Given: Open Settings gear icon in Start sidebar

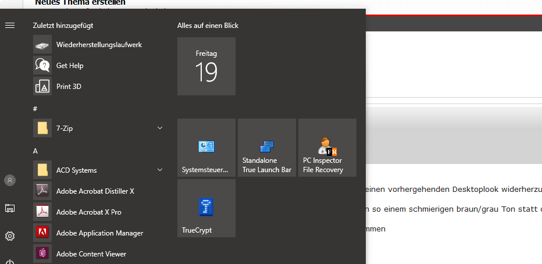Looking at the screenshot, I should (x=10, y=236).
